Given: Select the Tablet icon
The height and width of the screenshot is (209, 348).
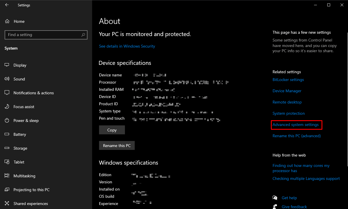Looking at the screenshot, I should tap(7, 162).
